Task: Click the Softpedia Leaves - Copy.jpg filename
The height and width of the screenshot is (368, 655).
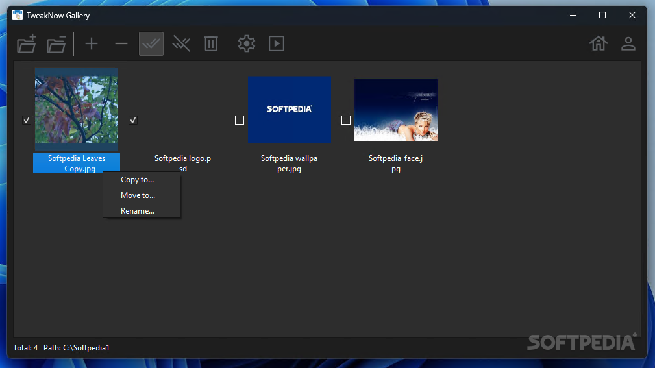Action: click(77, 164)
